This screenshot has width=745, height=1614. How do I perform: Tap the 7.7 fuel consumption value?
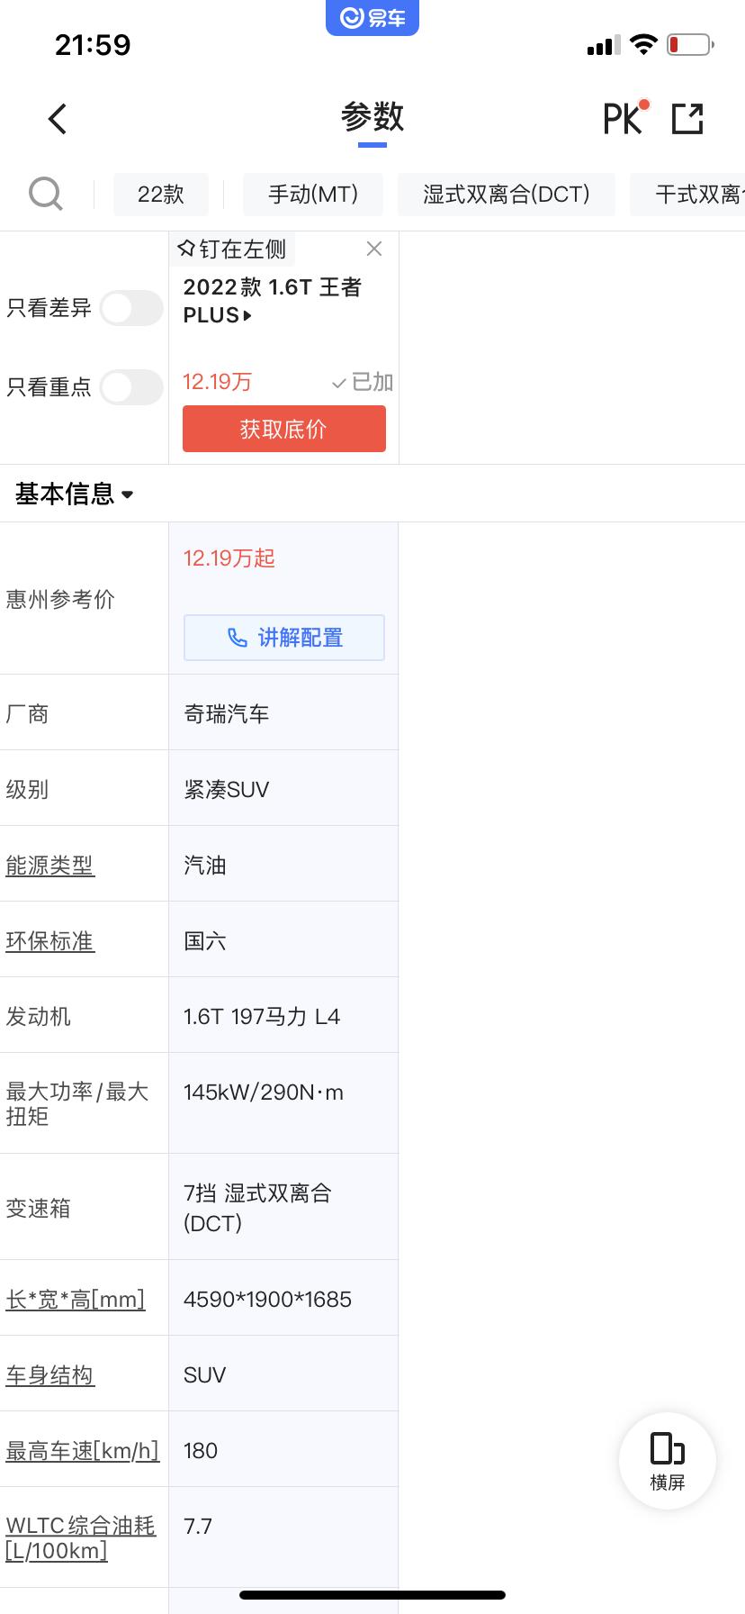coord(198,1527)
